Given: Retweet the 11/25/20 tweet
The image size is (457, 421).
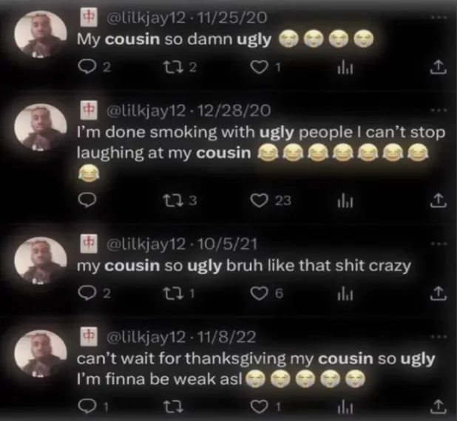Looking at the screenshot, I should coord(175,68).
